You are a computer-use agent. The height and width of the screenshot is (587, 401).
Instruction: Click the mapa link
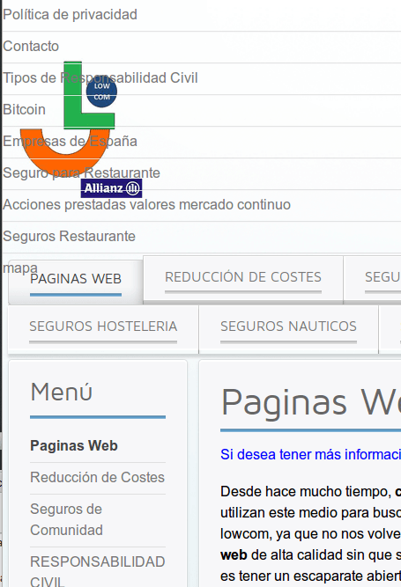(20, 268)
